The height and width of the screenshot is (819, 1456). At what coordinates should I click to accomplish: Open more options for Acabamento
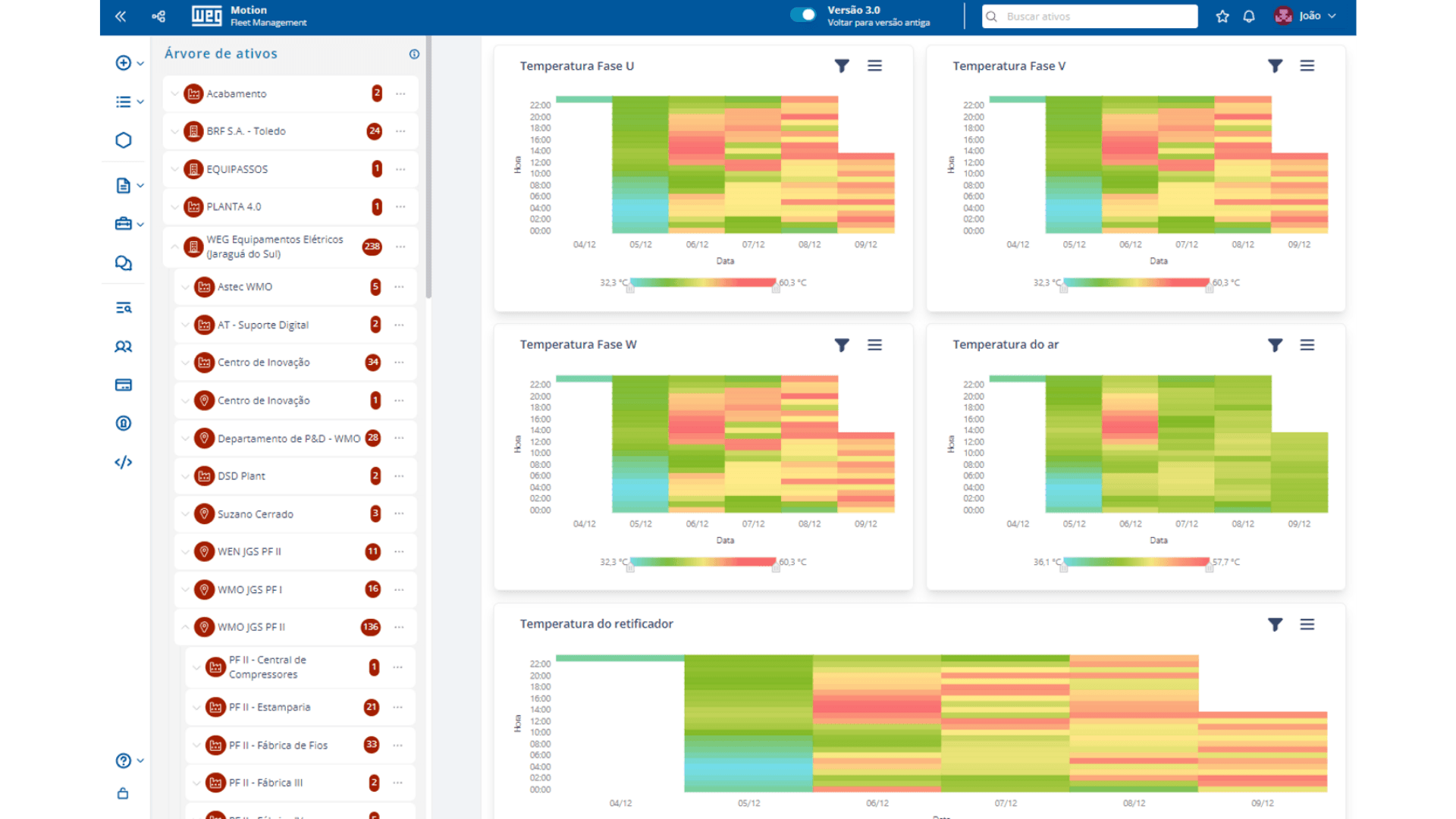click(400, 94)
